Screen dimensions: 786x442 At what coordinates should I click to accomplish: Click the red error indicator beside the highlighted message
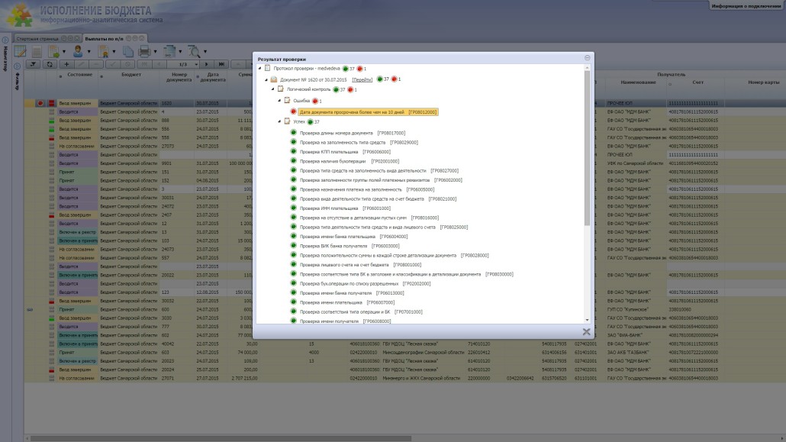click(294, 112)
